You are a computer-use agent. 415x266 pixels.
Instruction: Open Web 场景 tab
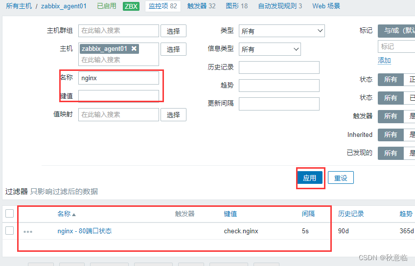point(326,6)
